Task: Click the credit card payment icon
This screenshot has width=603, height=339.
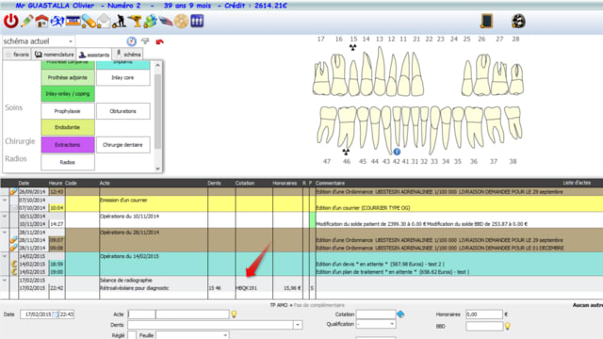Action: [73, 21]
